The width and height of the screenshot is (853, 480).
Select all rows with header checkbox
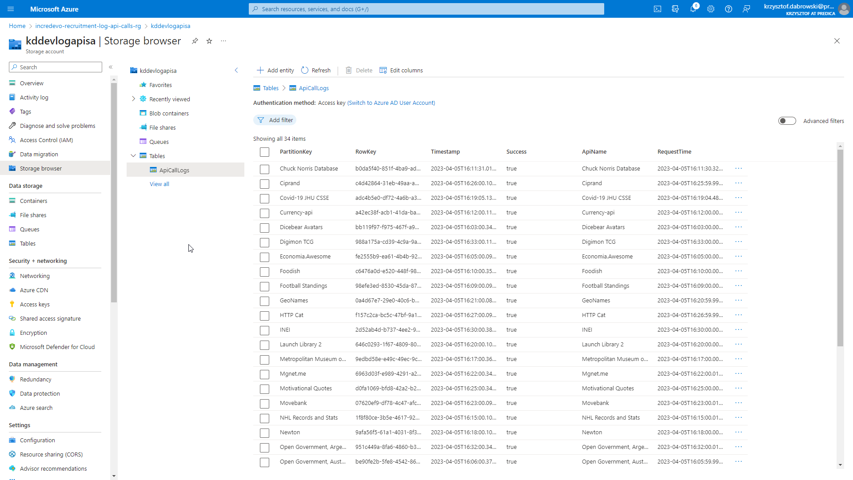(x=264, y=152)
